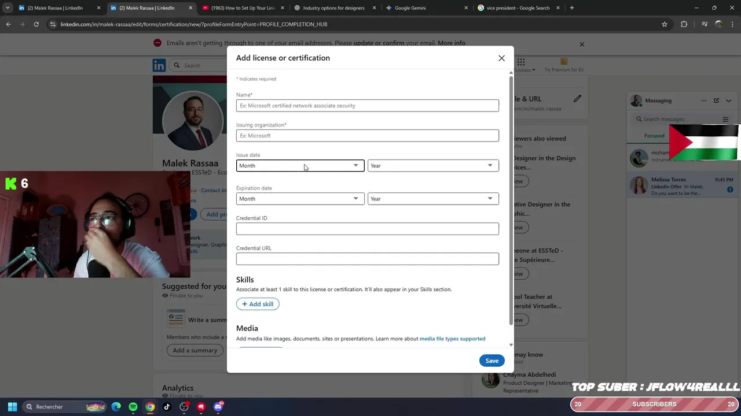This screenshot has width=741, height=416.
Task: Open Discord from taskbar
Action: (x=218, y=407)
